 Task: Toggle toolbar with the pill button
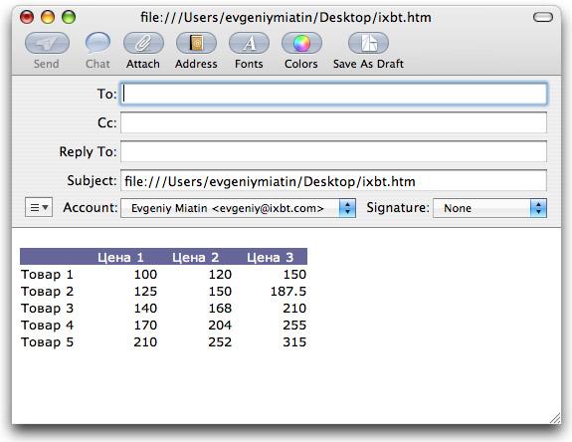(543, 17)
